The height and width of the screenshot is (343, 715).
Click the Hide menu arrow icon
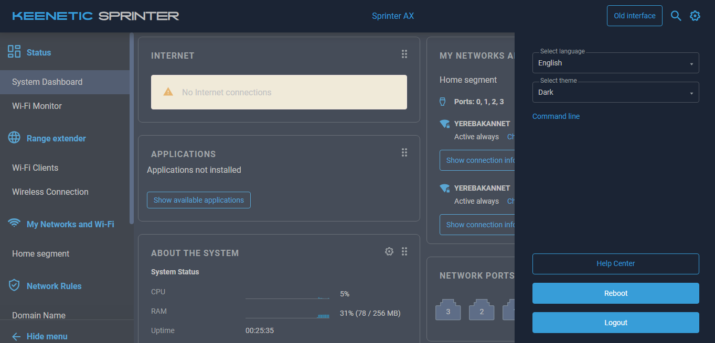[x=16, y=337]
